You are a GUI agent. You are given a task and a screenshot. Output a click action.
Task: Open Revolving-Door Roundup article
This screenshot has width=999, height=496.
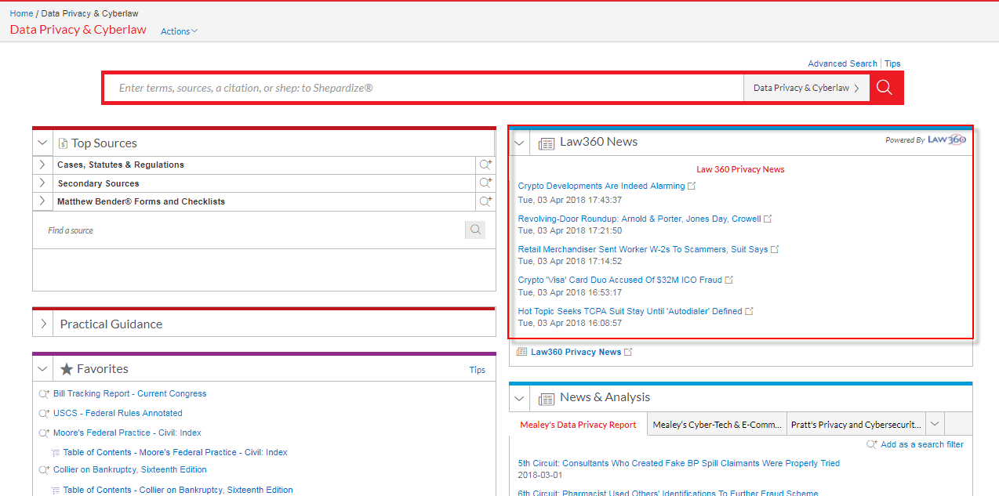(x=640, y=219)
